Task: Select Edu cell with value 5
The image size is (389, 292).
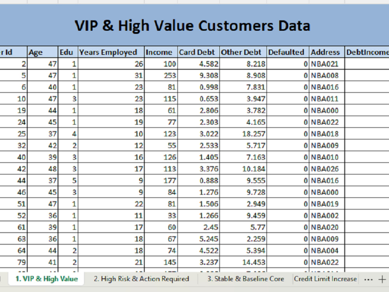Action: point(68,181)
